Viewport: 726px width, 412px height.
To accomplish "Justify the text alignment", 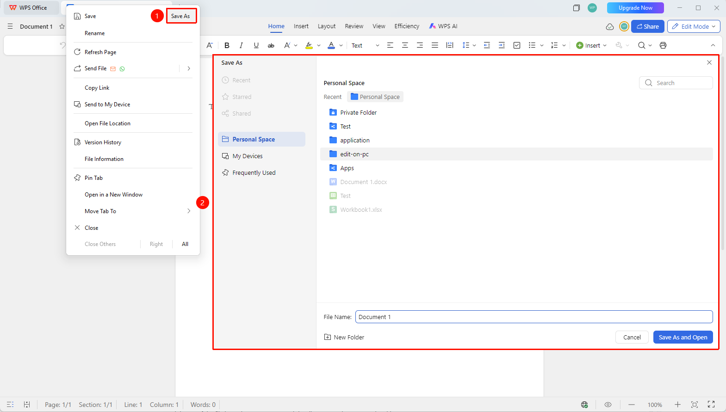I will pos(434,45).
